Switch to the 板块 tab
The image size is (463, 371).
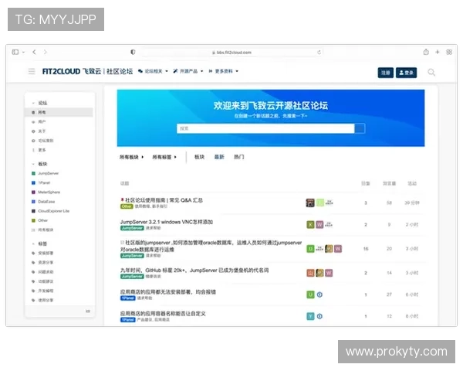(x=199, y=157)
